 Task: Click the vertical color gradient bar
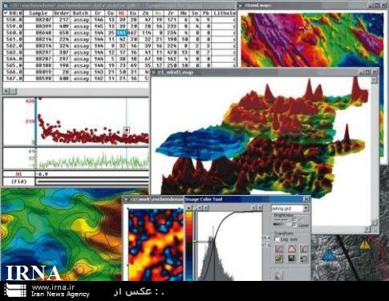[189, 246]
